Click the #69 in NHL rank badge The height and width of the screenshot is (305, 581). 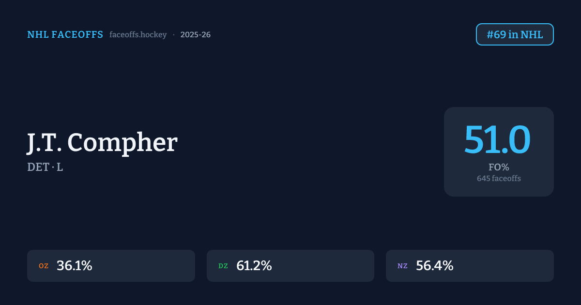[x=515, y=34]
